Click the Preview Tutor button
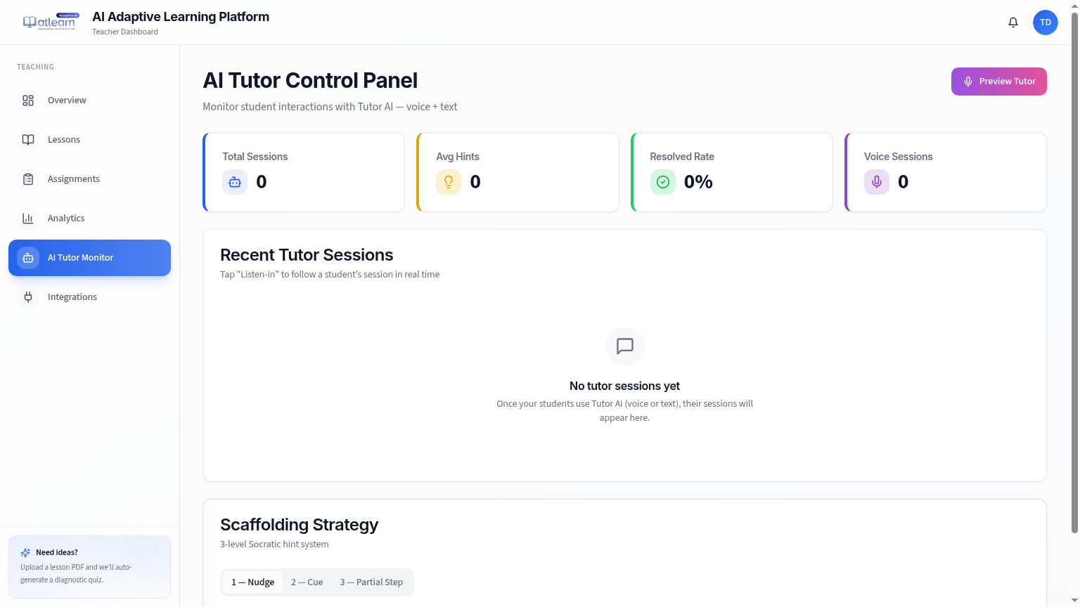 pyautogui.click(x=999, y=81)
